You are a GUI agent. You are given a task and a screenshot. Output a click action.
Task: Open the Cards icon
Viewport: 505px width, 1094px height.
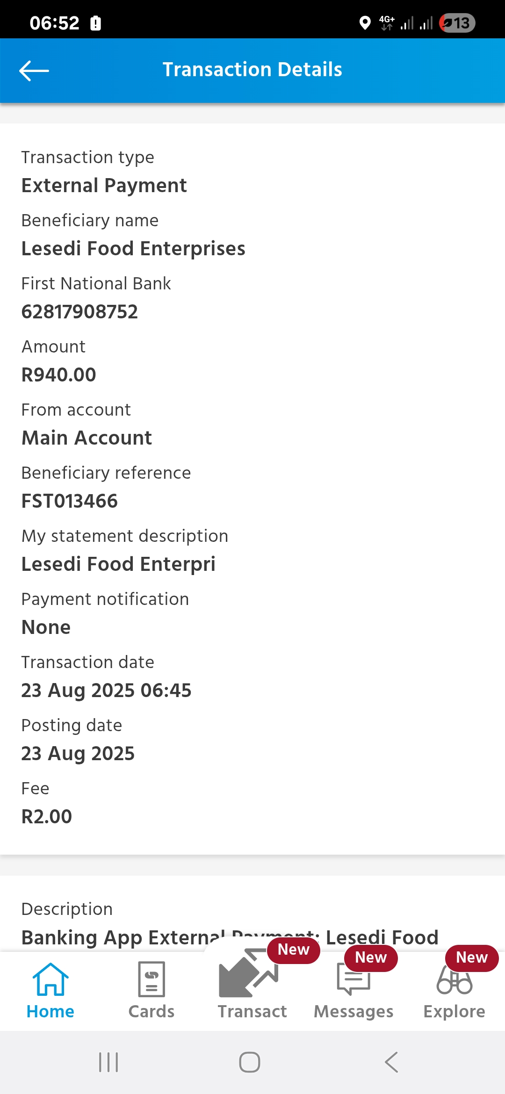151,979
